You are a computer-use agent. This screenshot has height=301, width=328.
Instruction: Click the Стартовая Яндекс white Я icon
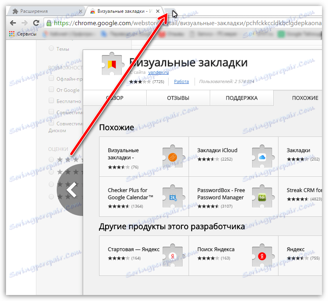point(173,256)
